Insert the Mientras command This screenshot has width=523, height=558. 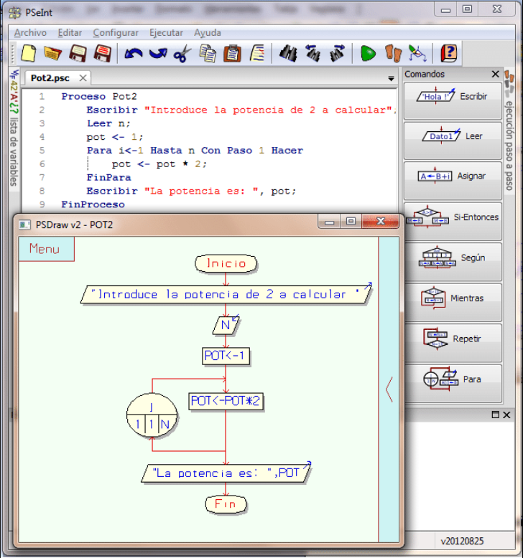(x=453, y=298)
